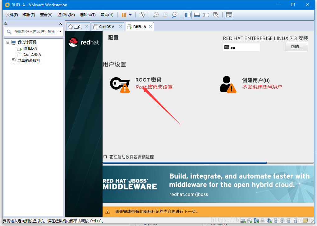Click the webcam device status icon

coord(282,221)
